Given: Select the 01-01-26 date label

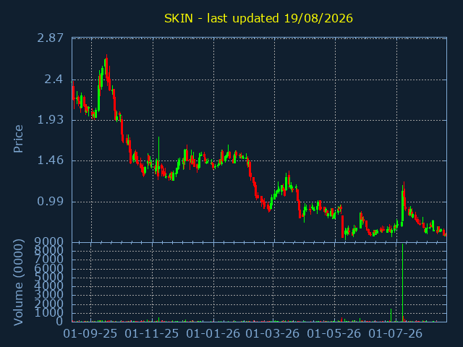Looking at the screenshot, I should 213,334.
